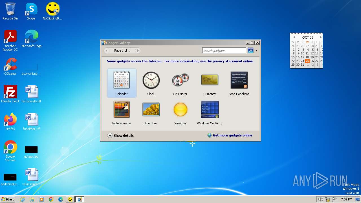Go to previous month in calendar gadget
Image resolution: width=361 pixels, height=203 pixels.
pyautogui.click(x=294, y=37)
